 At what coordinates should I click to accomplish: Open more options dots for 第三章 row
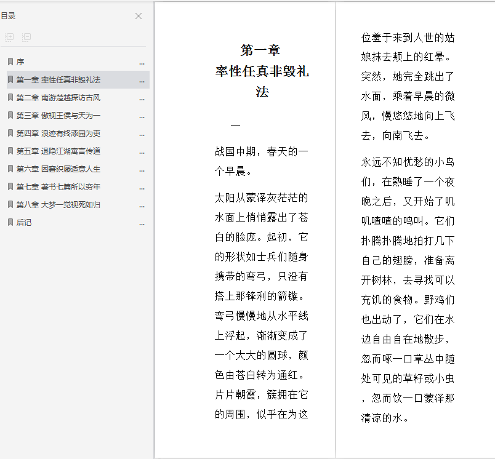click(x=142, y=118)
